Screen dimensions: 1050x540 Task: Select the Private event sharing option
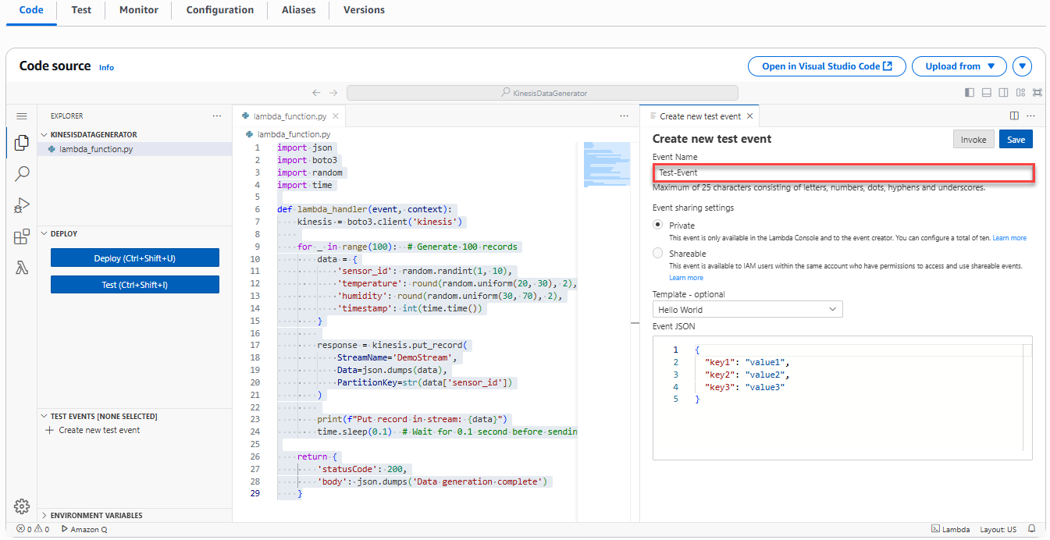658,225
